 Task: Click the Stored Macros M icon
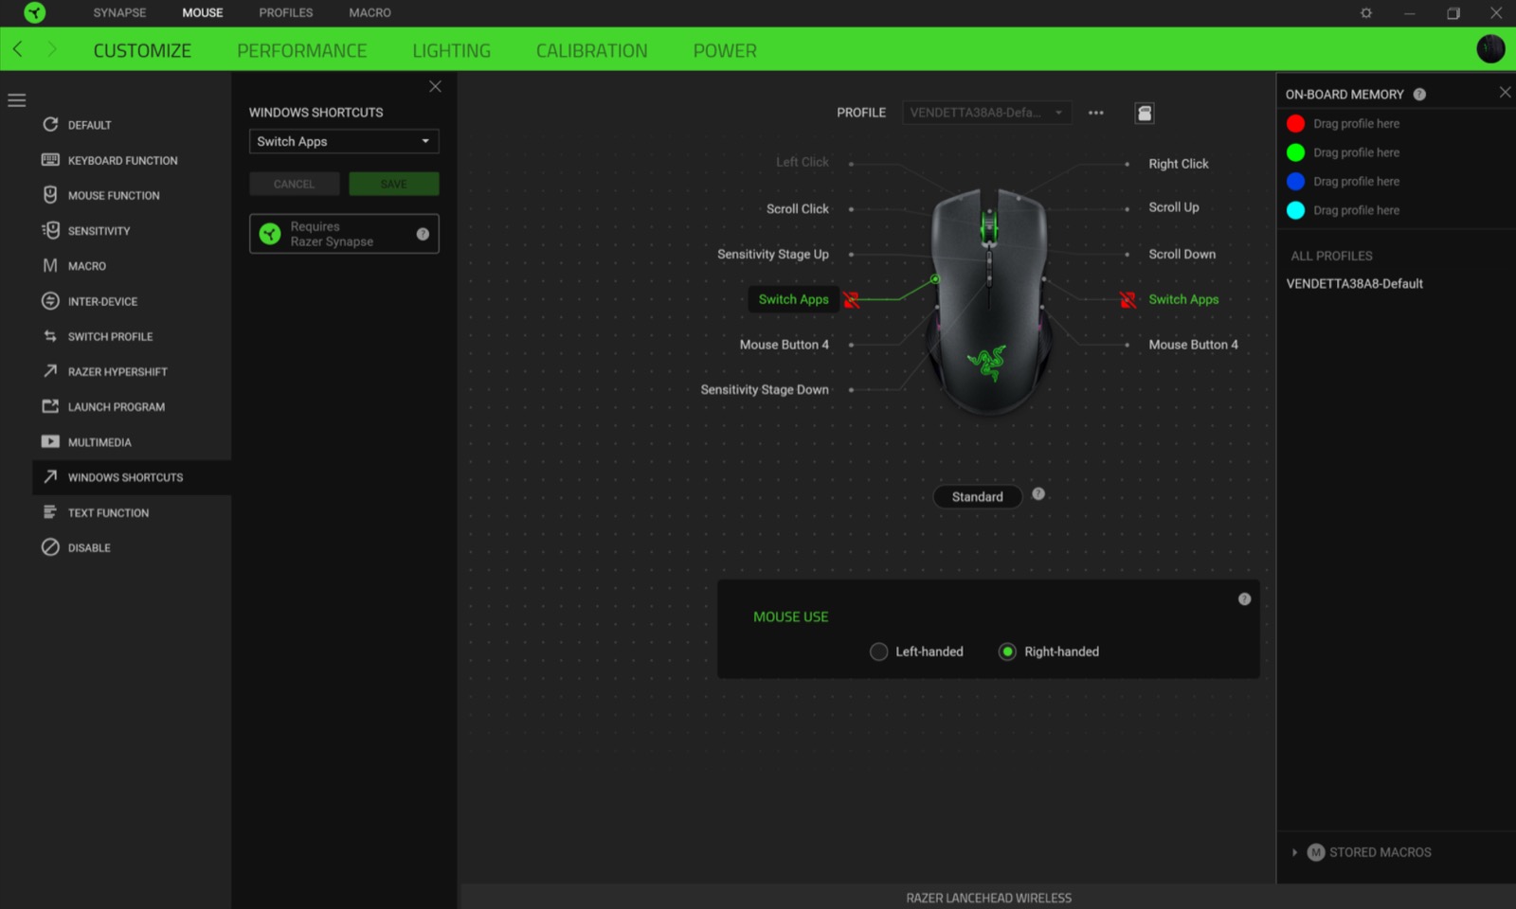[x=1316, y=852]
